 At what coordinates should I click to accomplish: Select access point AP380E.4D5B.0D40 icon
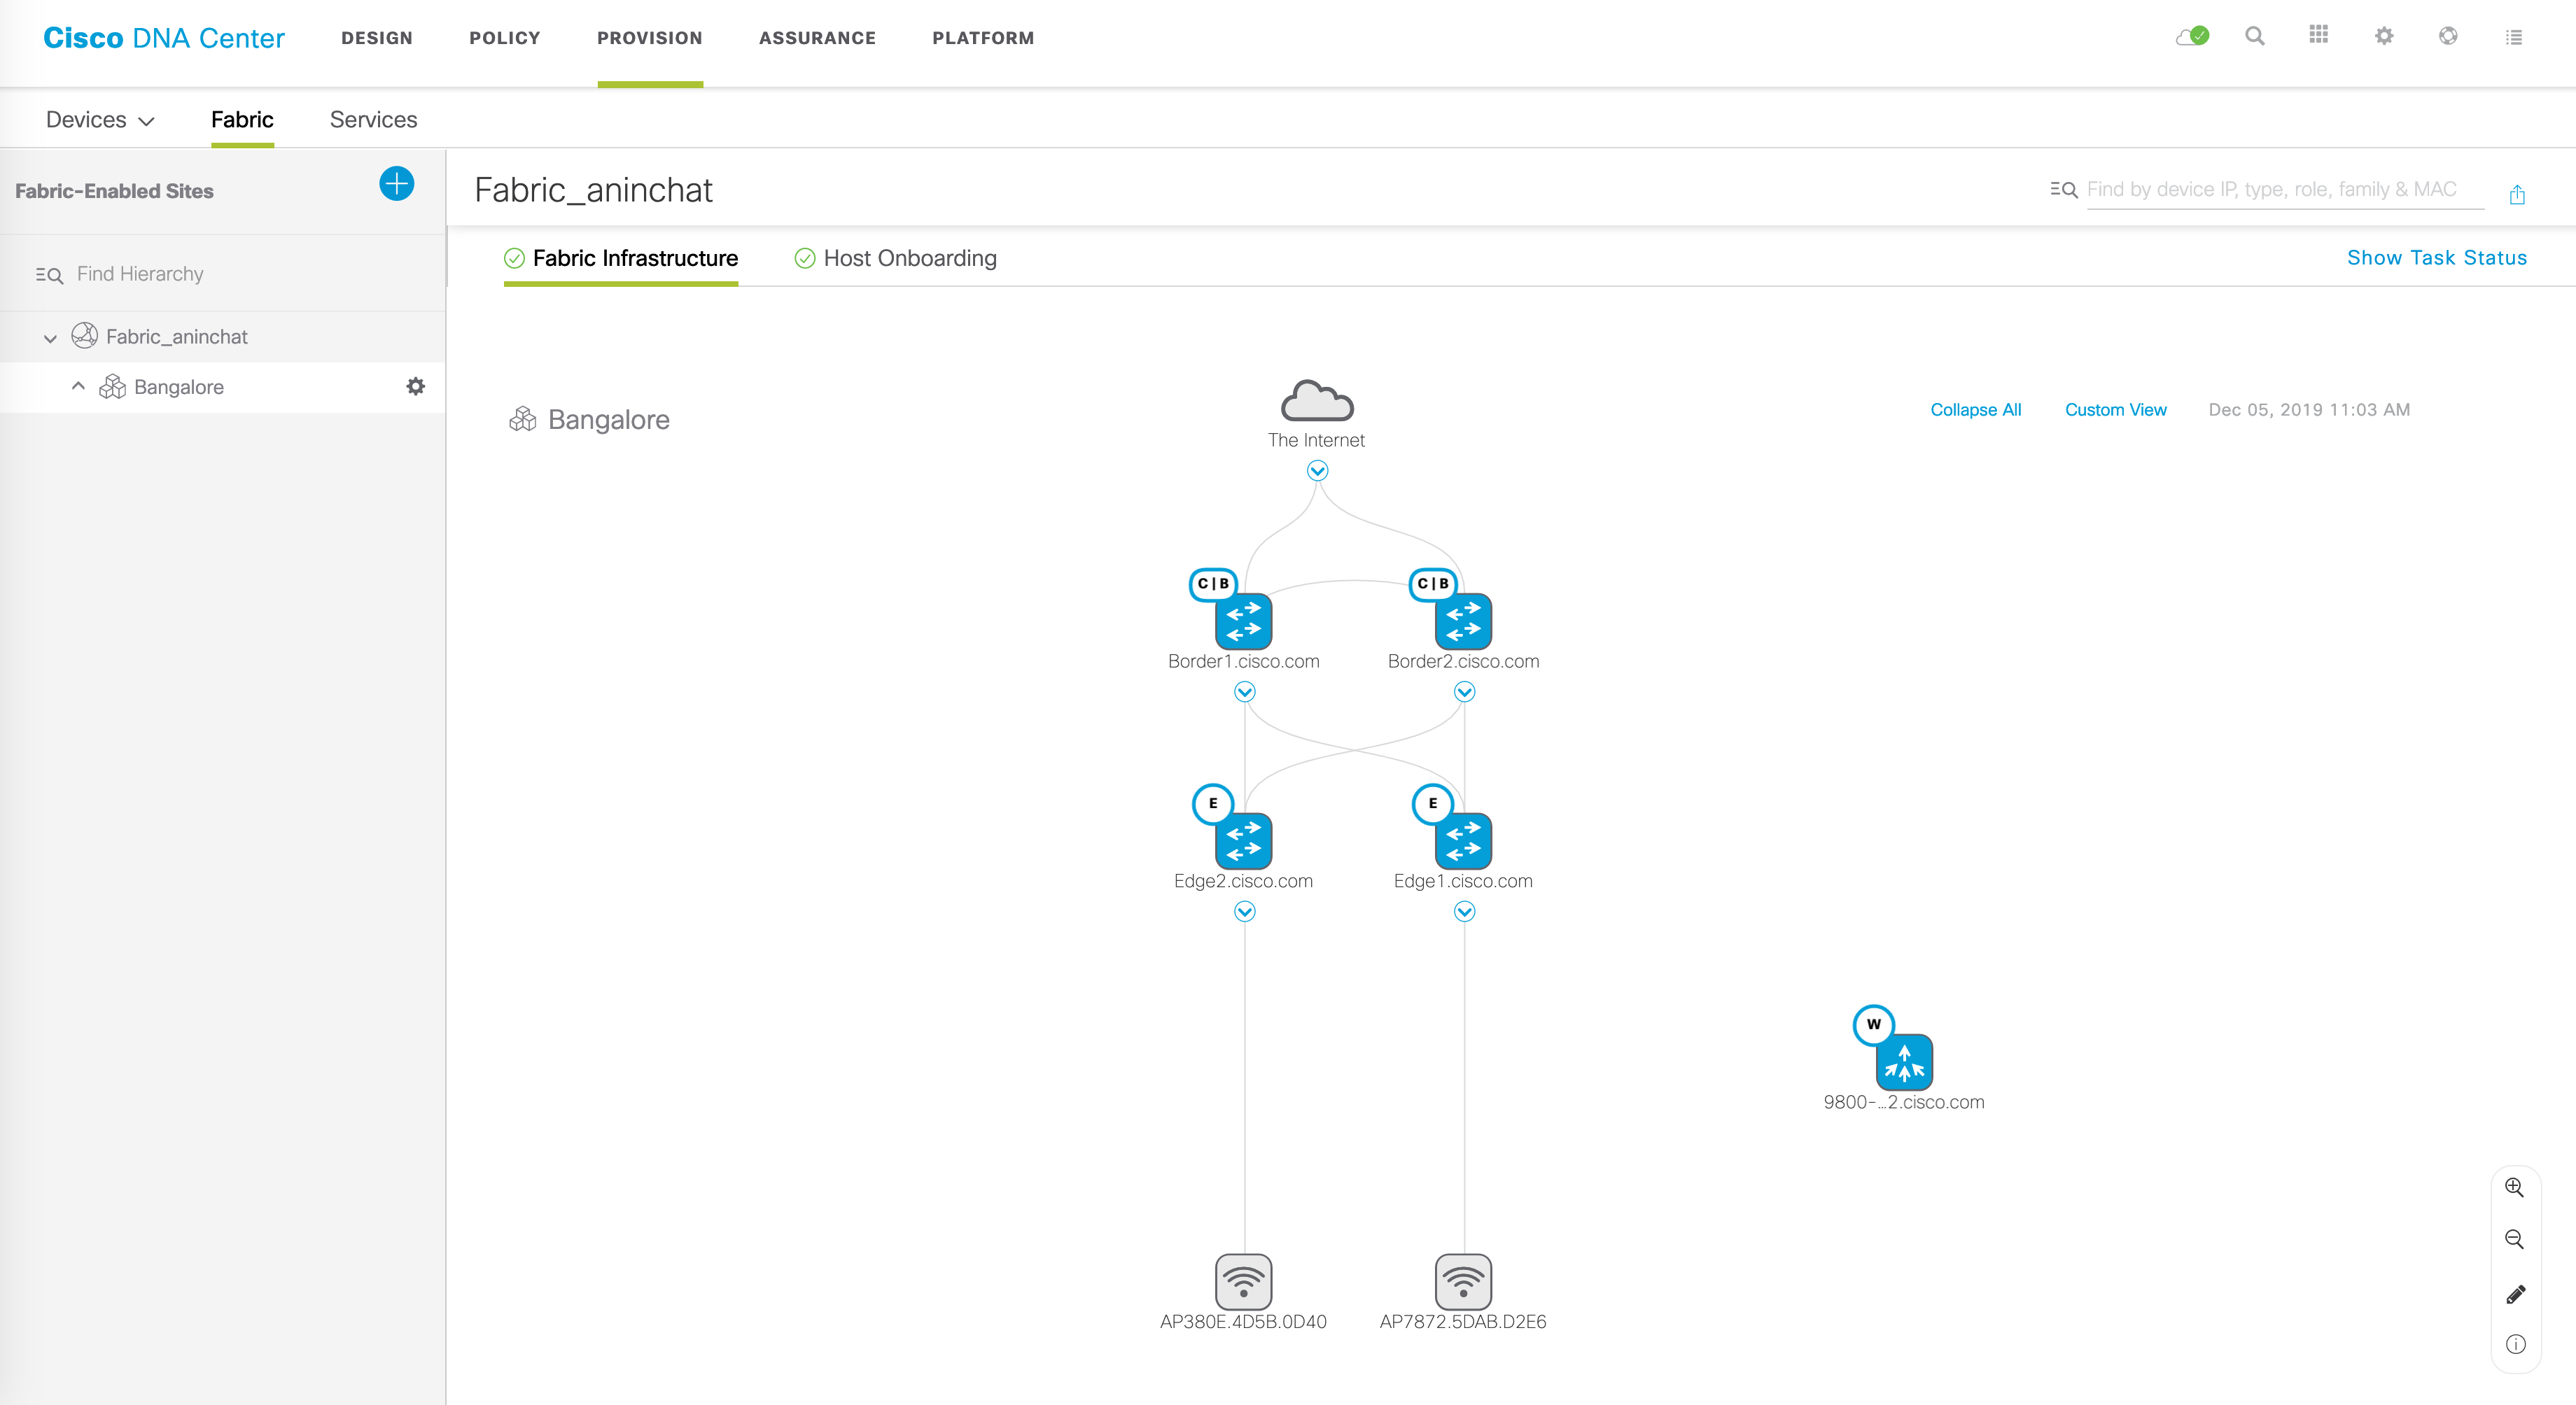[x=1244, y=1281]
